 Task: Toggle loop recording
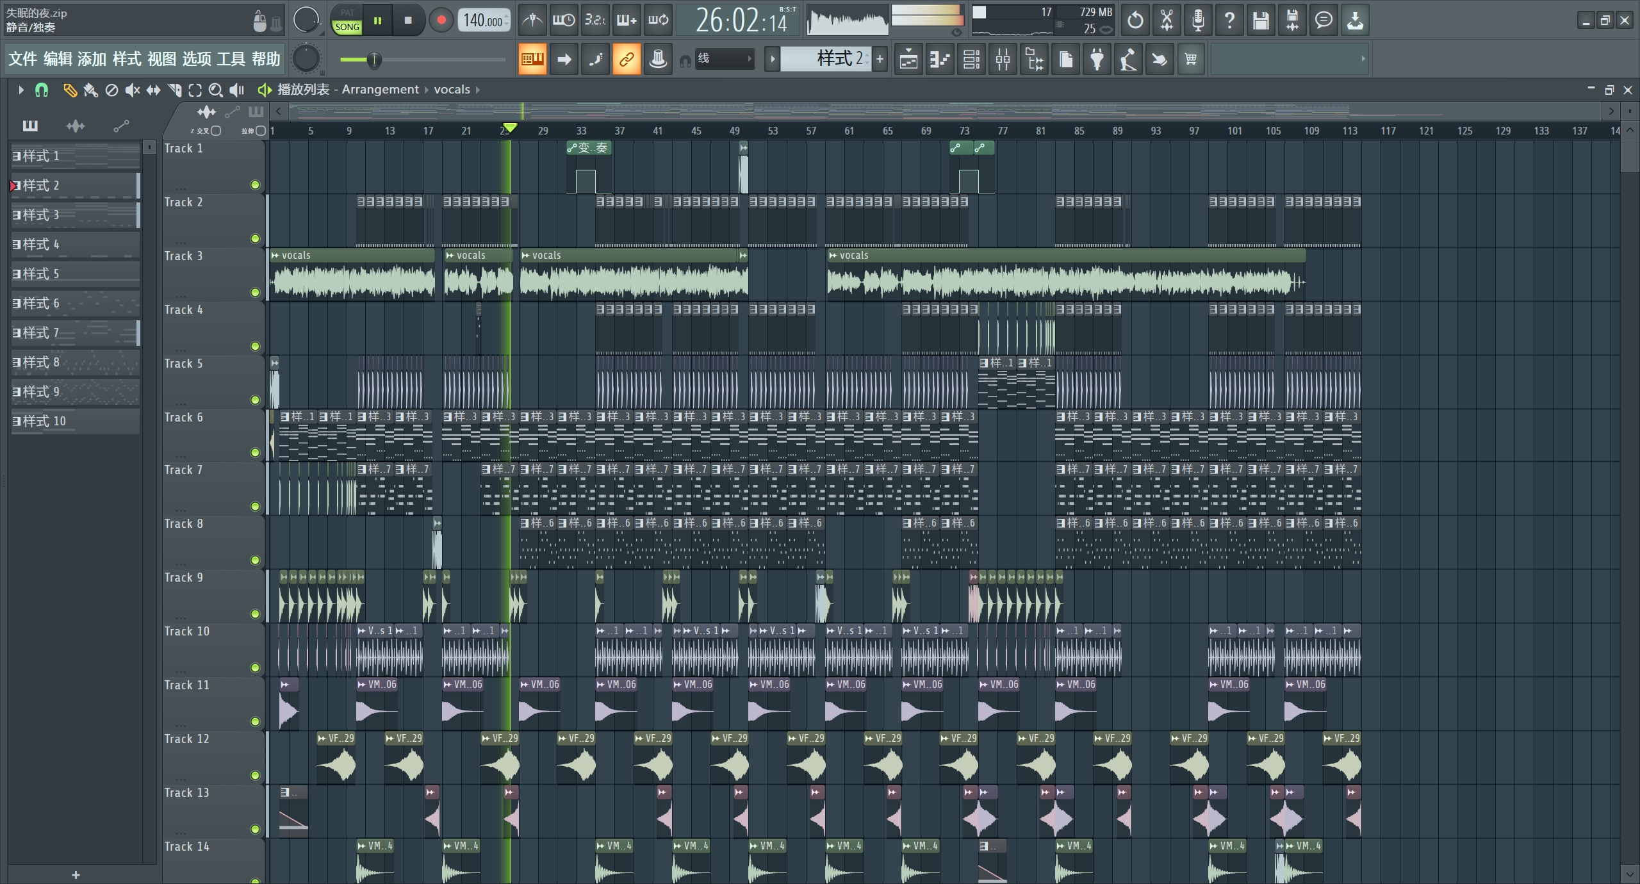(658, 20)
